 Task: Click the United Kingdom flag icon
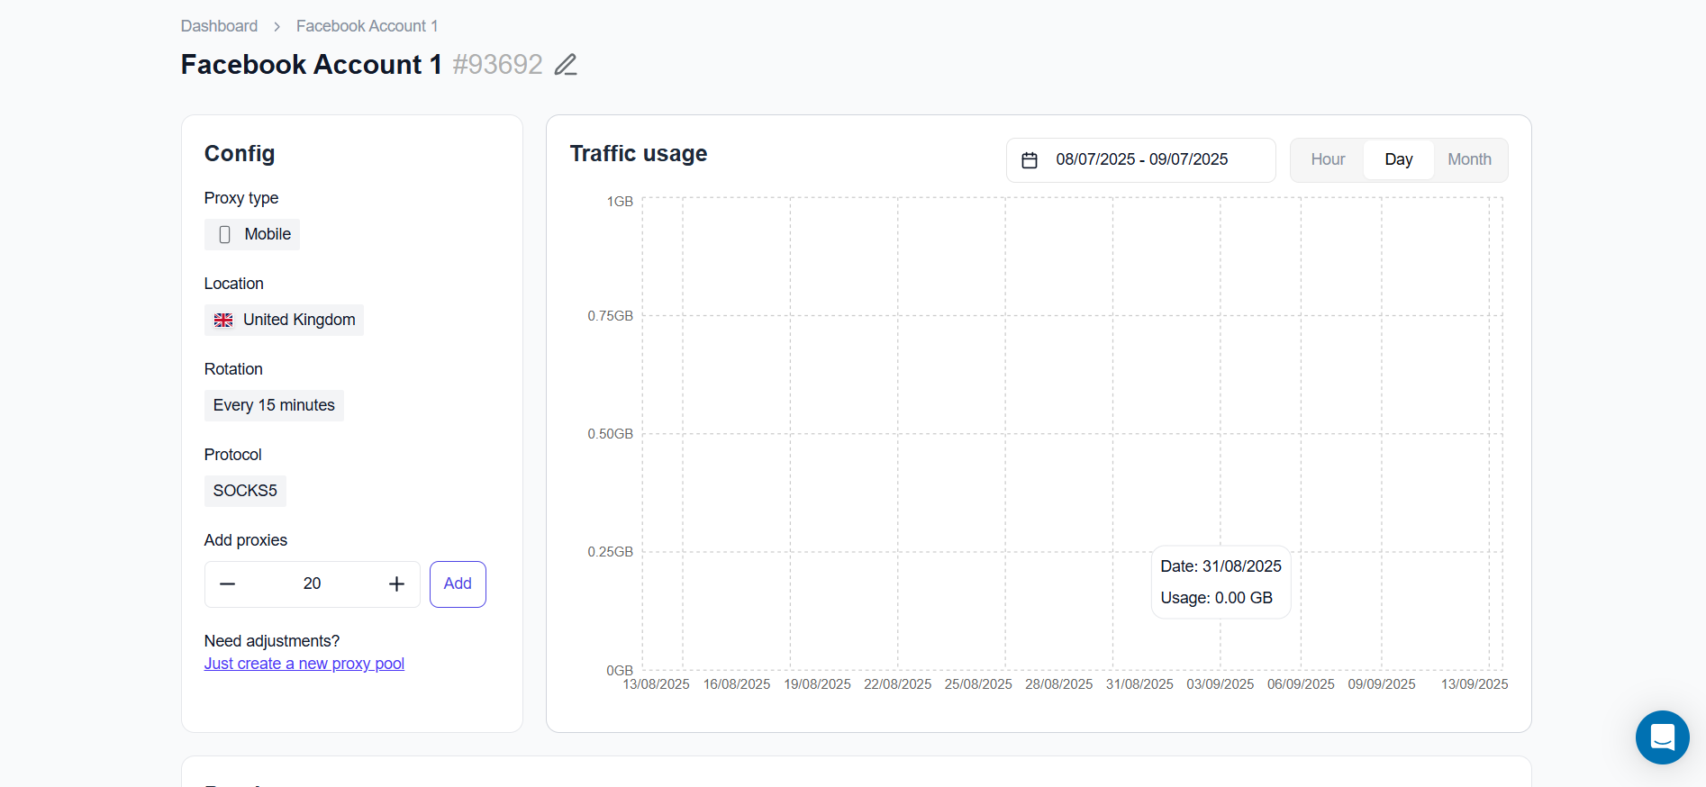[x=223, y=321]
